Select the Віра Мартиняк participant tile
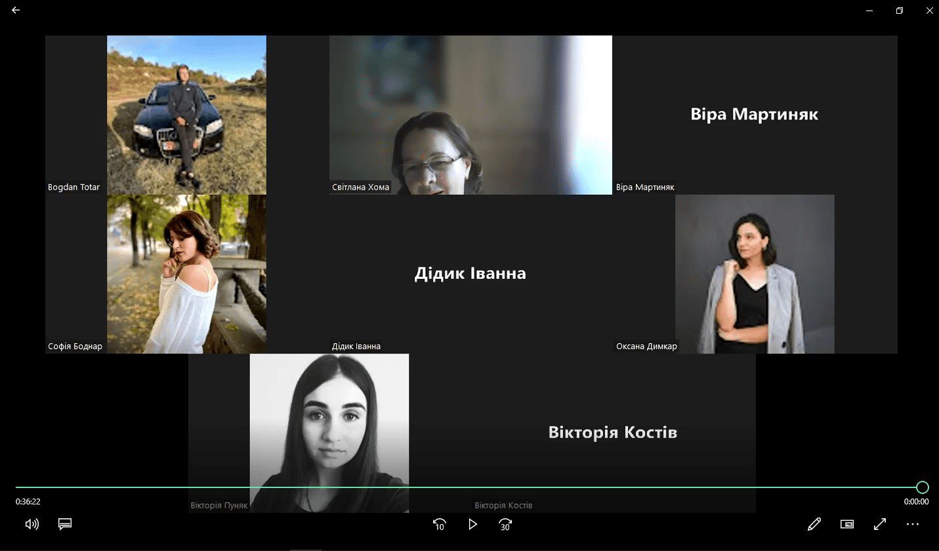This screenshot has width=939, height=551. (754, 115)
